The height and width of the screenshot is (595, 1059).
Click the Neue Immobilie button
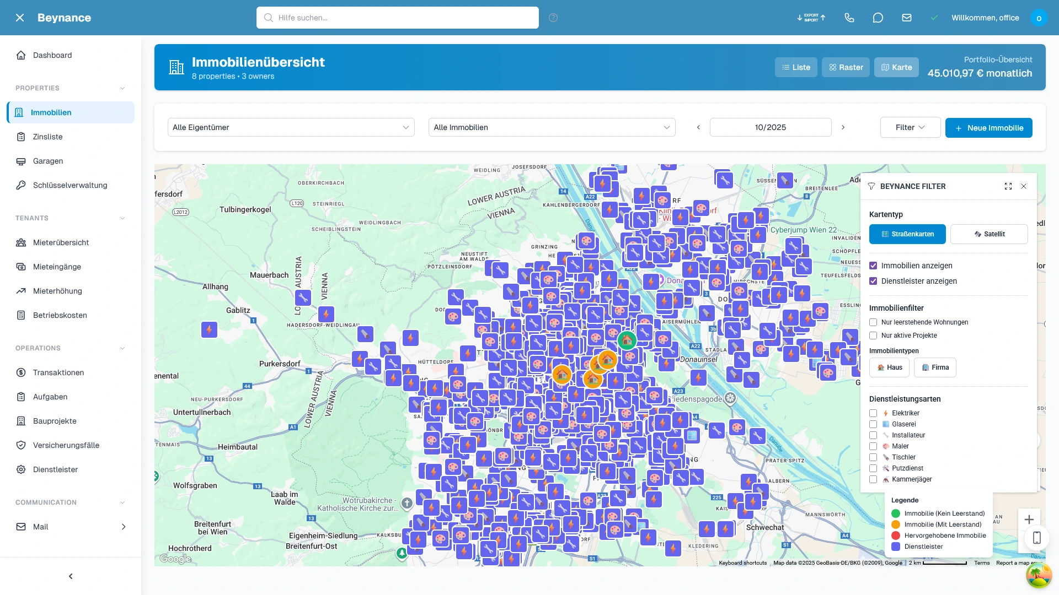(x=988, y=128)
